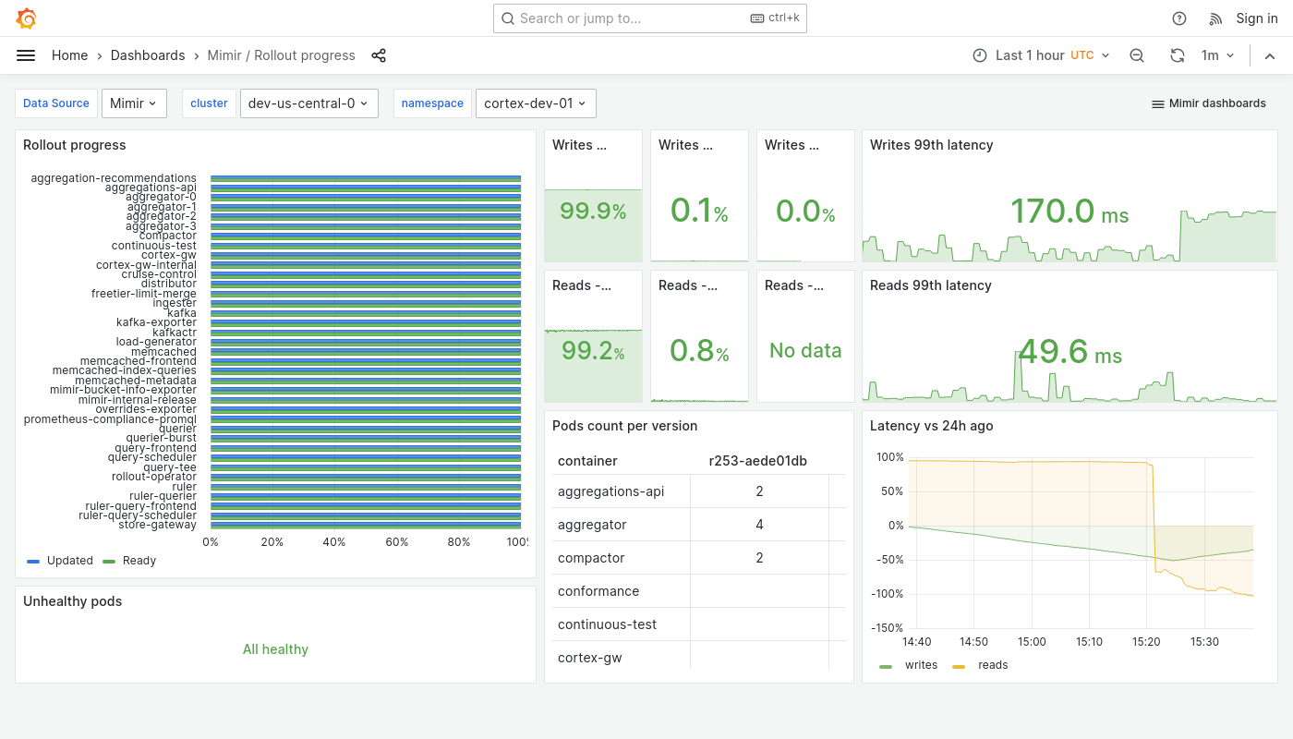Open the Mimir dashboards button
1293x739 pixels.
pyautogui.click(x=1208, y=103)
